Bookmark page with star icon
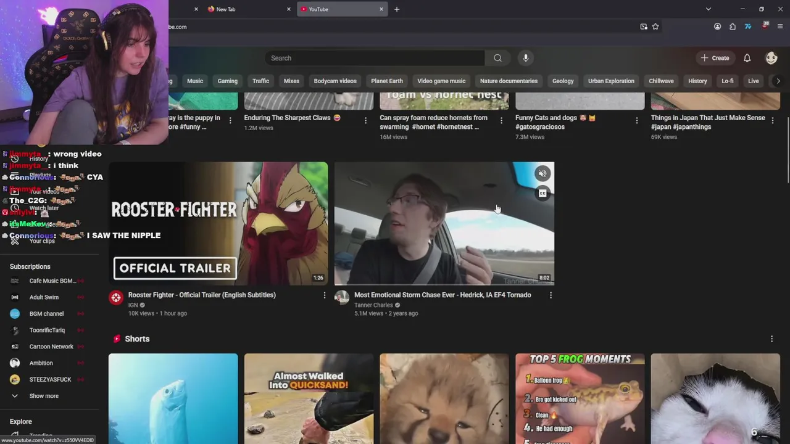Image resolution: width=790 pixels, height=444 pixels. coord(655,27)
